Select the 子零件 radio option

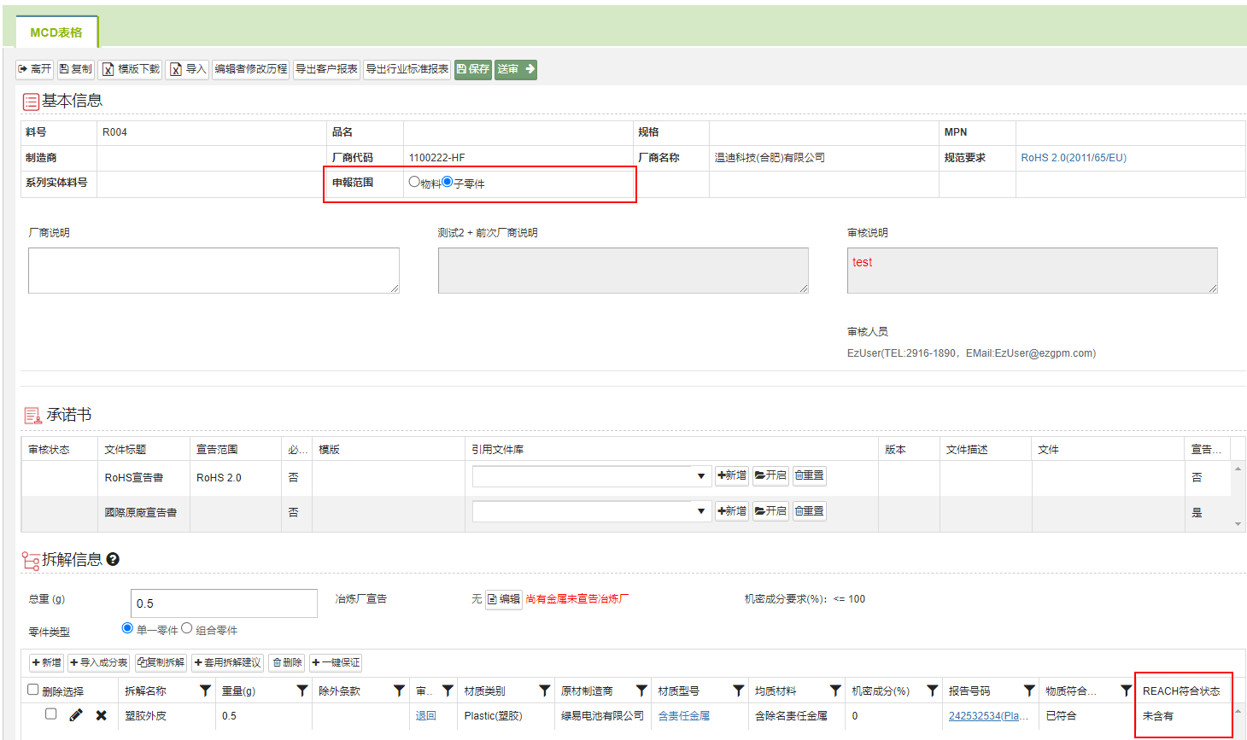(x=448, y=182)
